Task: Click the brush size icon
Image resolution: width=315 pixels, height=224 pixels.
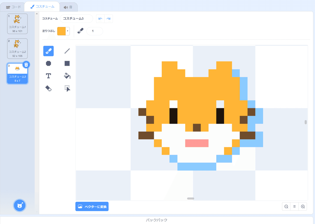Action: [x=80, y=31]
